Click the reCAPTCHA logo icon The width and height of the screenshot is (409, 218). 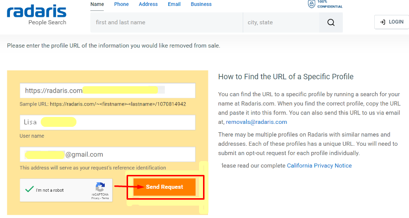100,187
